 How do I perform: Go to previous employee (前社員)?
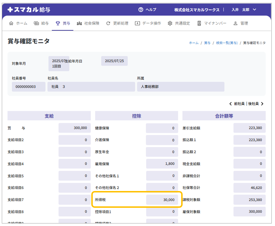[238, 104]
